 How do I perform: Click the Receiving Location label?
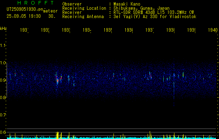pos(84,8)
